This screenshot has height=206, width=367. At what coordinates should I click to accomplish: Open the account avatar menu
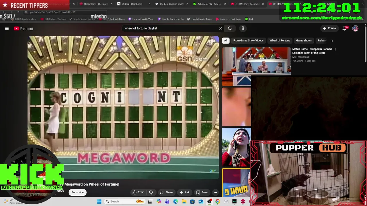click(355, 28)
